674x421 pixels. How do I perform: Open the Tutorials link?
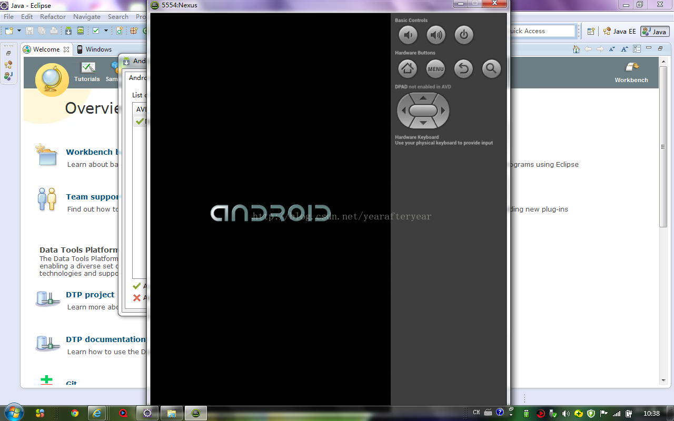tap(87, 72)
